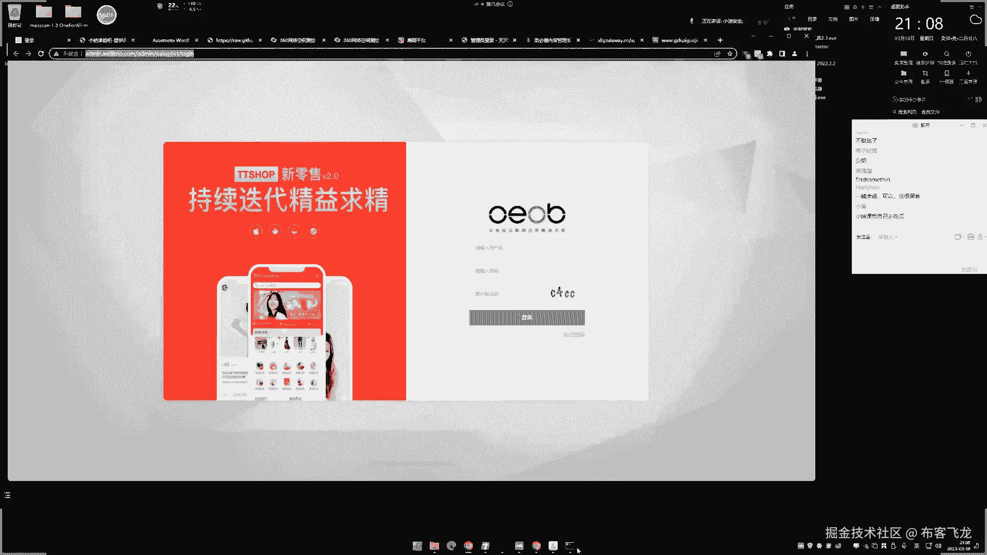The height and width of the screenshot is (555, 987).
Task: Toggle the browser side panel icon
Action: [782, 53]
